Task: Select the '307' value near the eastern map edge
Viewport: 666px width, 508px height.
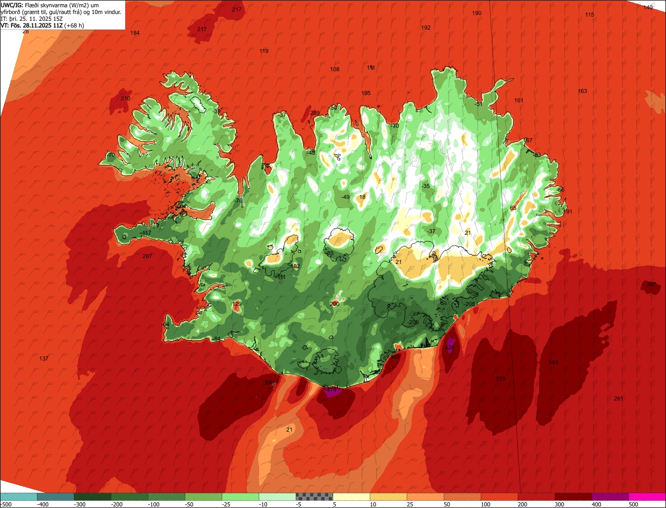Action: 651,284
